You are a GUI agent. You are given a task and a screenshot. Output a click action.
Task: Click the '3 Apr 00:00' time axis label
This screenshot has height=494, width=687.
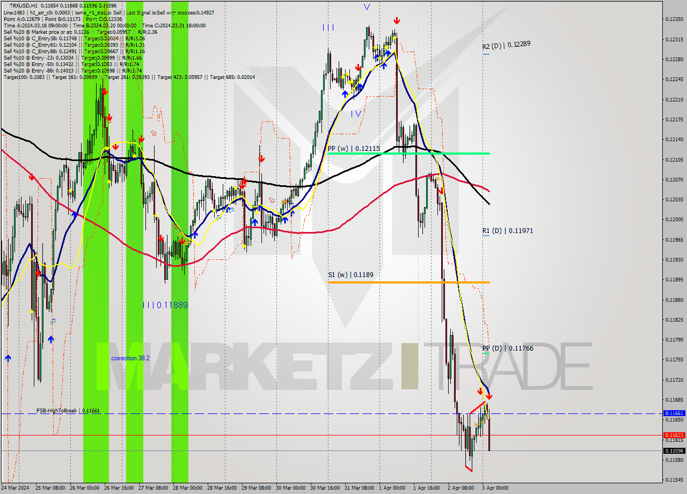click(x=495, y=489)
